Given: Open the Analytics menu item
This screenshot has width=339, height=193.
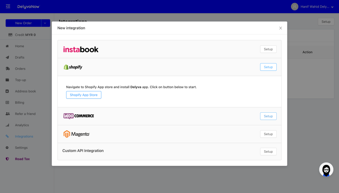Looking at the screenshot, I should [x=22, y=125].
